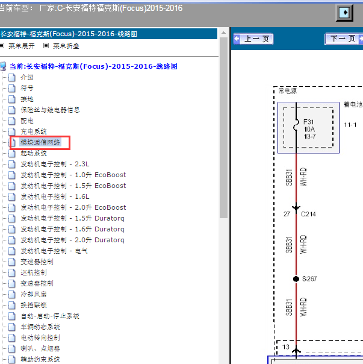Open the 喇叭、点烟器 tree entry
Image resolution: width=363 pixels, height=364 pixels.
click(x=40, y=348)
